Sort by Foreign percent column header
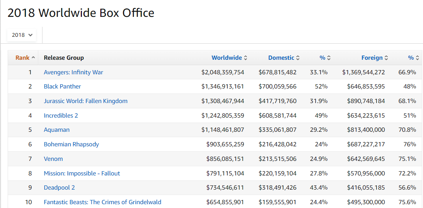Viewport: 423px width, 208px height. 413,58
